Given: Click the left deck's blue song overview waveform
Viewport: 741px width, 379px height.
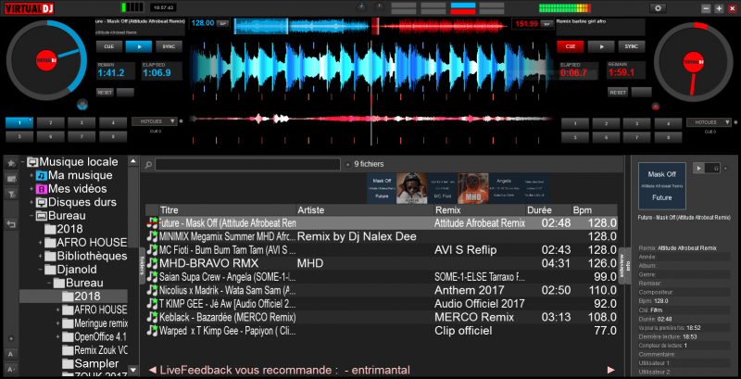Looking at the screenshot, I should [x=303, y=26].
